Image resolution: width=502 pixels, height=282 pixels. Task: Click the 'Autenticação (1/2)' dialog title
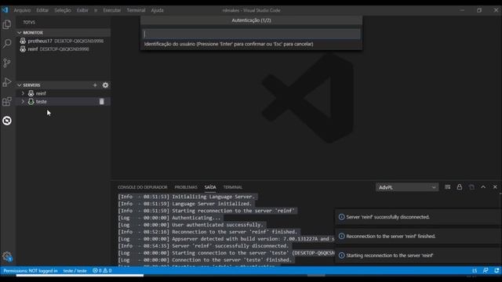point(251,20)
